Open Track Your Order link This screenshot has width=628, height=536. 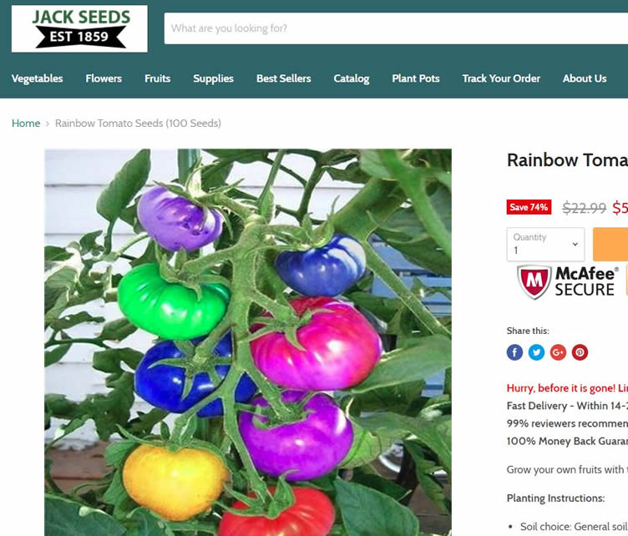501,78
